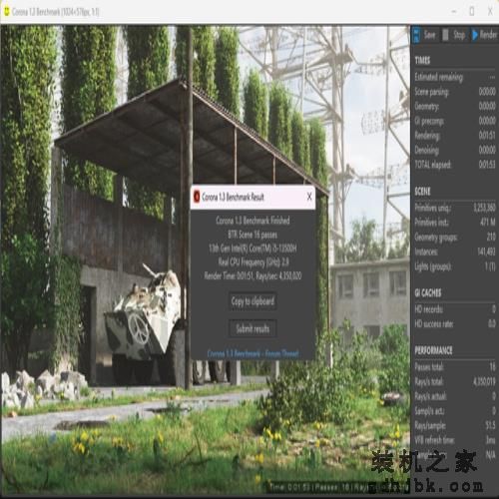
Task: Select the TIMES section header
Action: pyautogui.click(x=422, y=60)
